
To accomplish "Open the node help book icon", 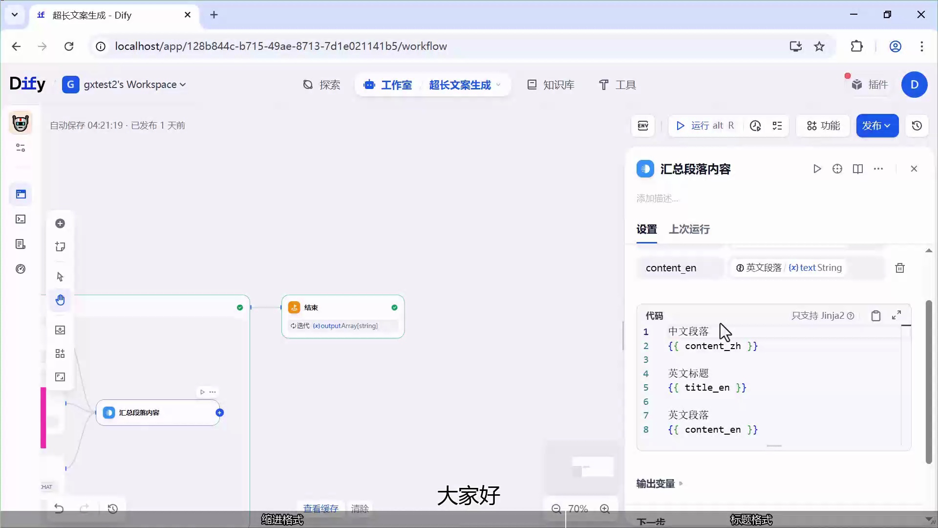I will (x=858, y=169).
